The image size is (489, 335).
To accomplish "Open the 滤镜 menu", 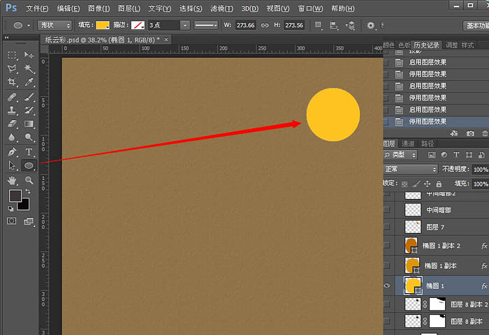I will [221, 8].
